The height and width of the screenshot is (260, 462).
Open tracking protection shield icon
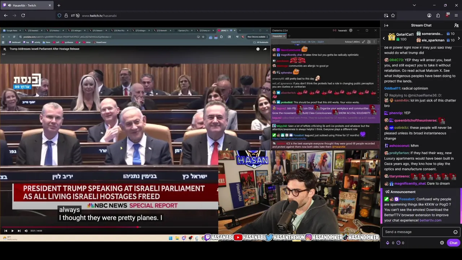point(60,16)
